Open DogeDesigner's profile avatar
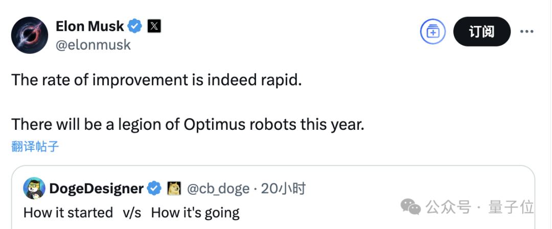The image size is (552, 229). click(35, 189)
